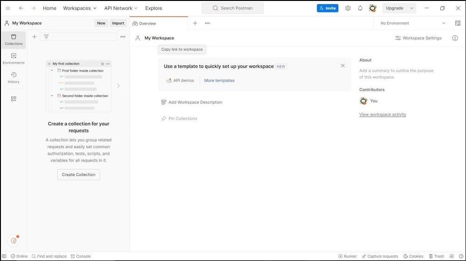Open the configure workspace sidebar icon

(14, 98)
